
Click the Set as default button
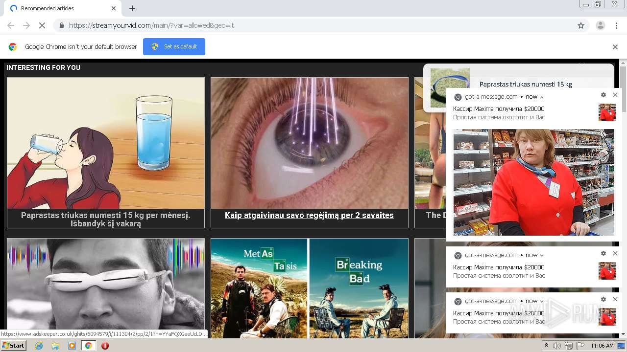click(174, 46)
